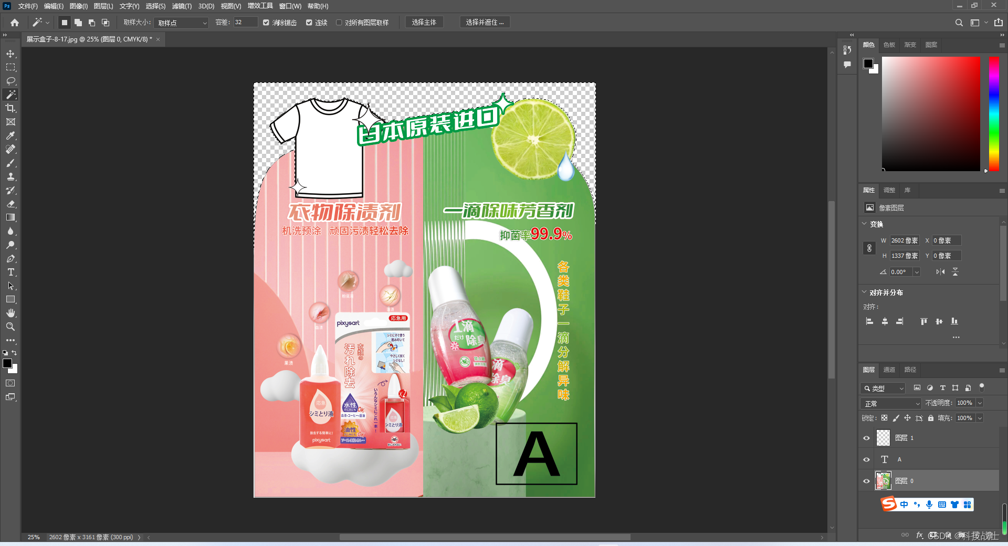Click the hue slider strip

(994, 113)
